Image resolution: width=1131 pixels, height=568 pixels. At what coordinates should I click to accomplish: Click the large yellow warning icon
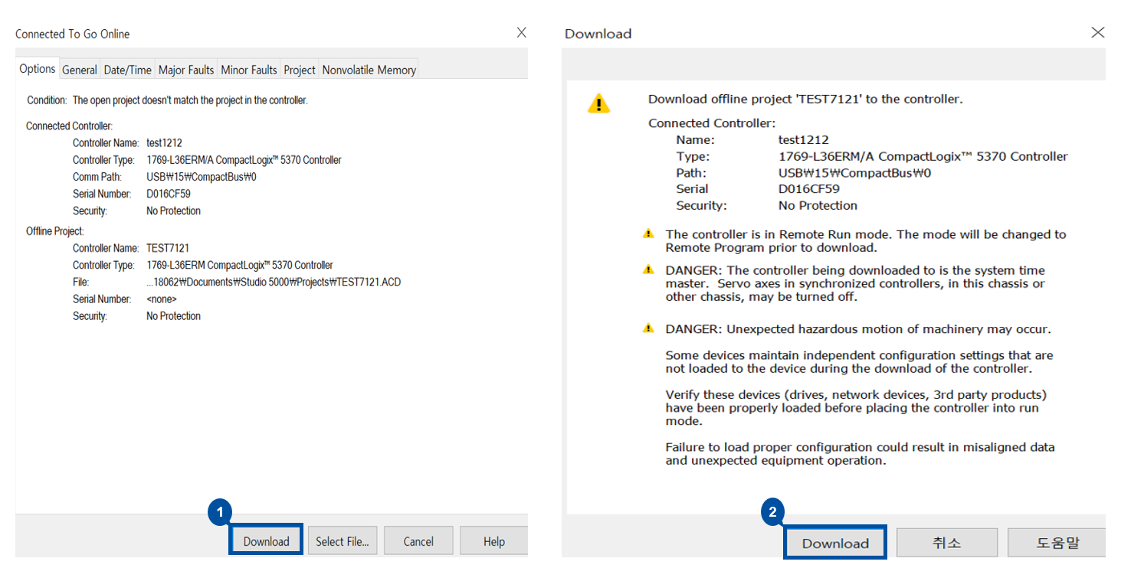pos(598,103)
